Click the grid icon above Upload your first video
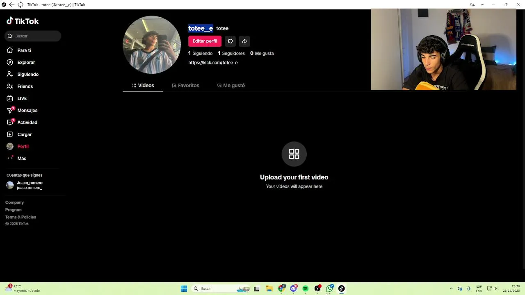This screenshot has height=295, width=525. pos(294,154)
